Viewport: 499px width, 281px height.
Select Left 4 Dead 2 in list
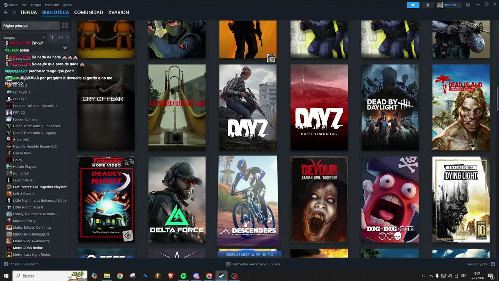coord(23,194)
